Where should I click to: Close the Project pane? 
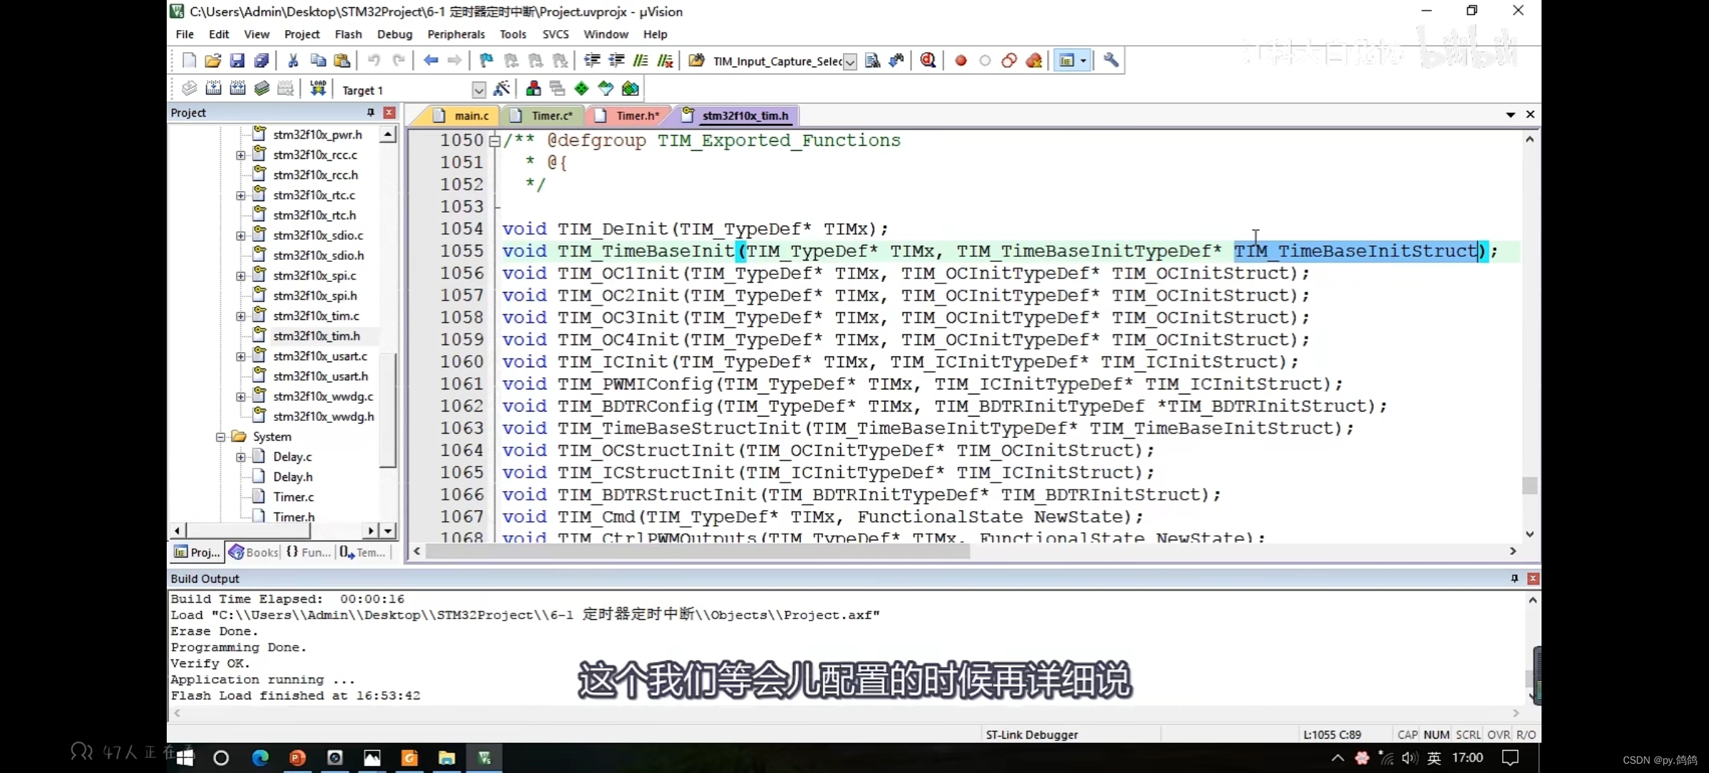(389, 113)
